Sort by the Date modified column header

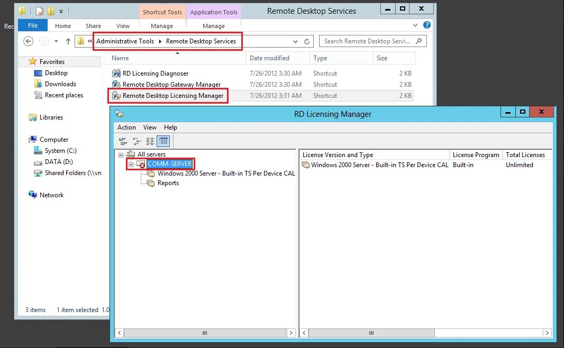[278, 58]
